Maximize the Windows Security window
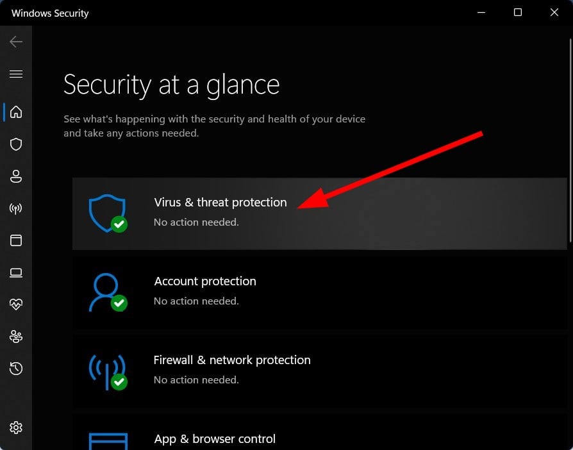Viewport: 573px width, 450px height. click(x=518, y=12)
